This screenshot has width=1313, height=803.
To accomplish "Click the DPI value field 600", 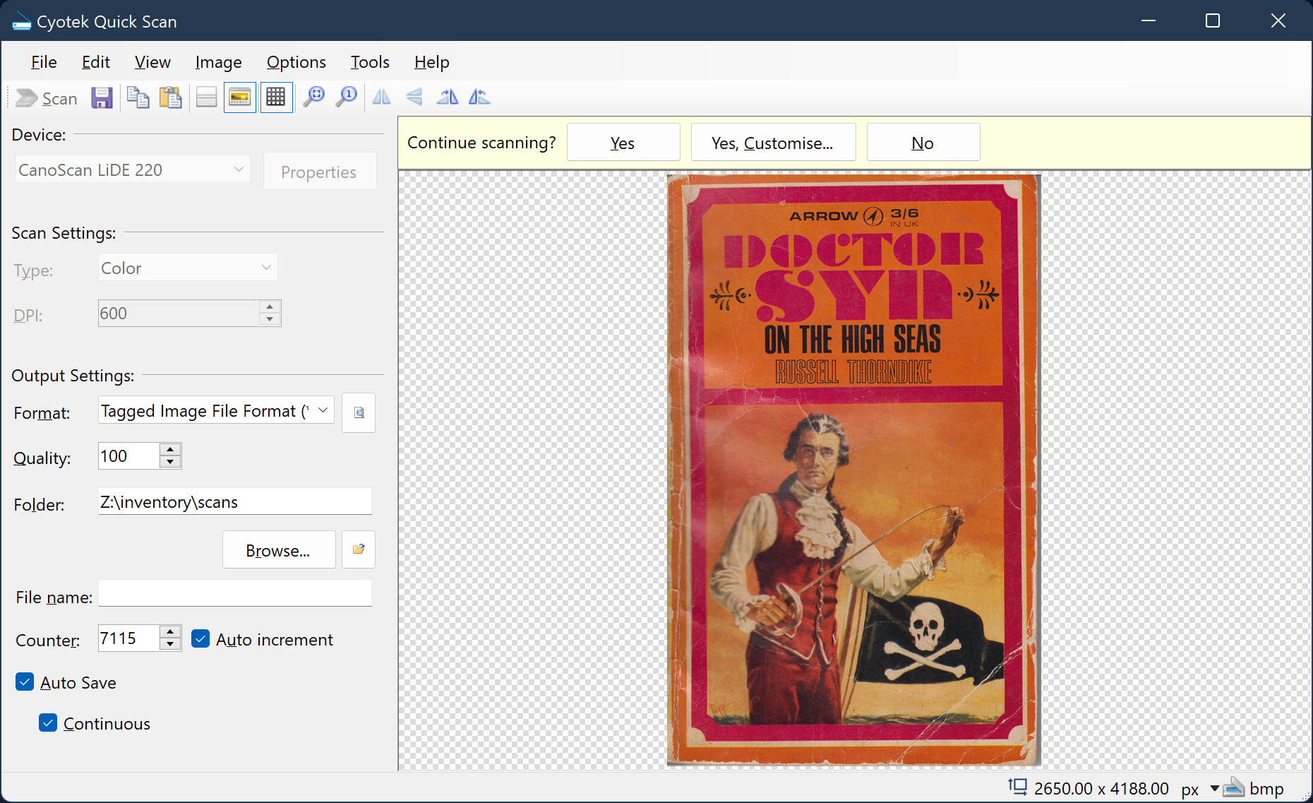I will [x=179, y=314].
